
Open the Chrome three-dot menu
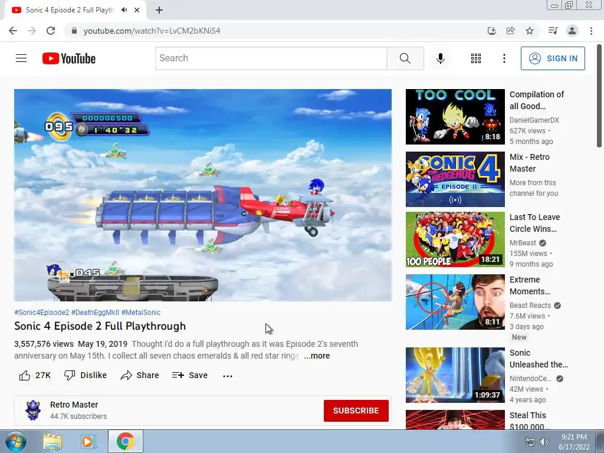(x=591, y=31)
